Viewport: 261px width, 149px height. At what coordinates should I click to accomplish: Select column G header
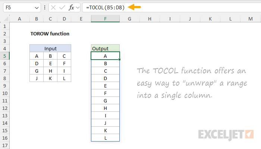(129, 19)
